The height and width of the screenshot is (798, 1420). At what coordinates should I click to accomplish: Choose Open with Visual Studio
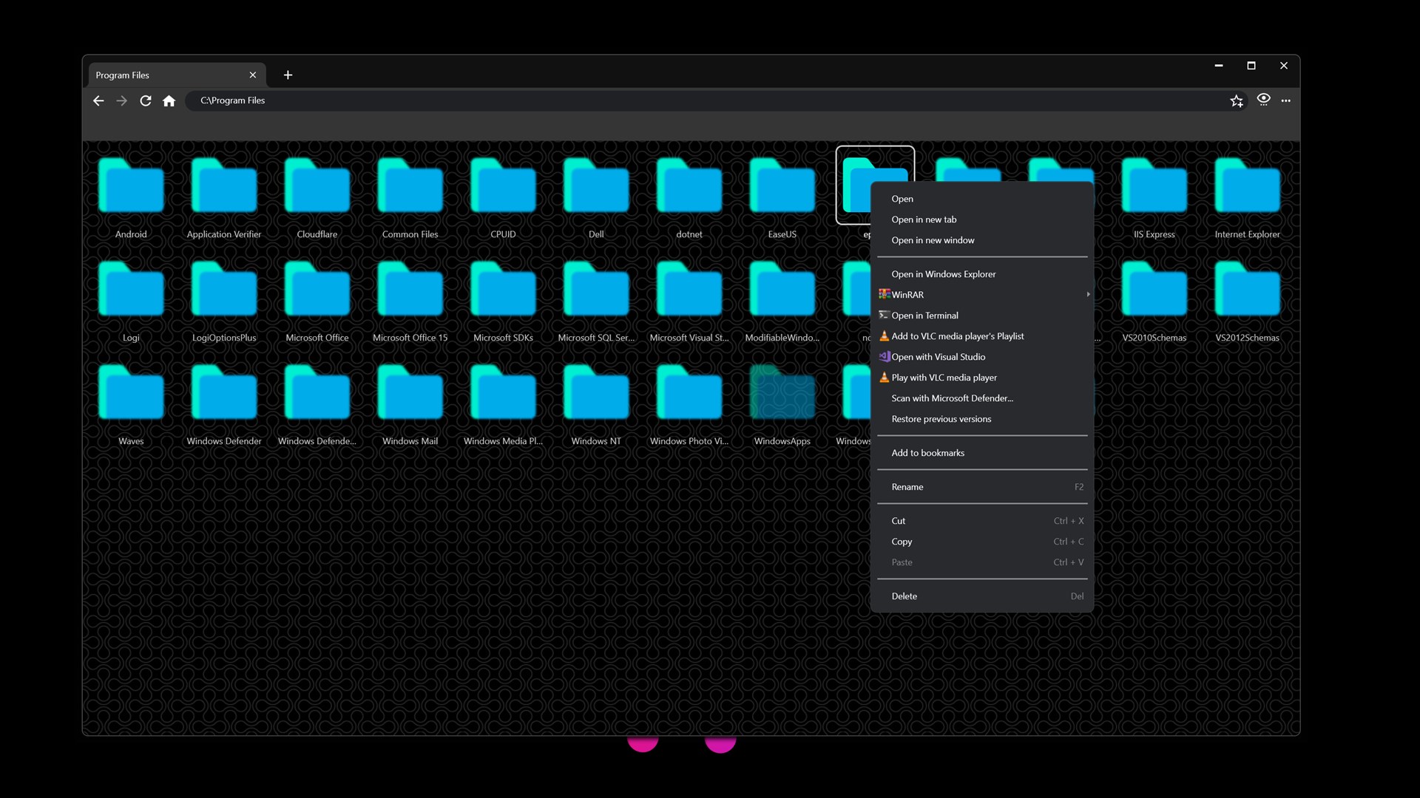click(x=938, y=357)
